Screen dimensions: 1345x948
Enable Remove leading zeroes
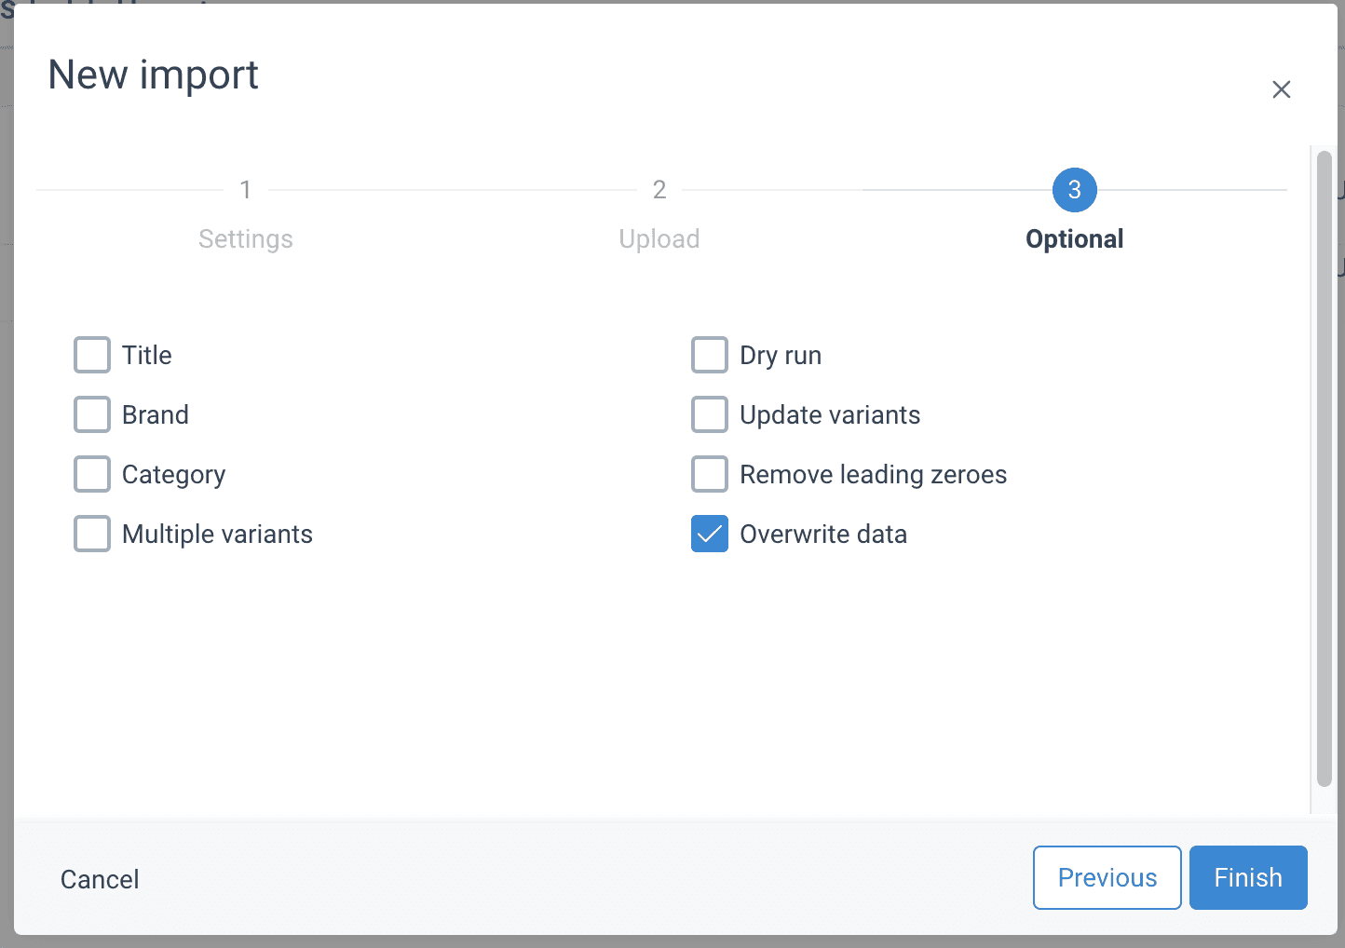[x=710, y=474]
